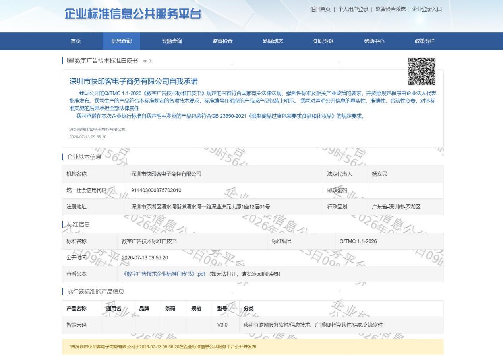Image resolution: width=503 pixels, height=358 pixels.
Task: Click the GB 23350-2021 packaging commitment sentence
Action: tap(220, 116)
